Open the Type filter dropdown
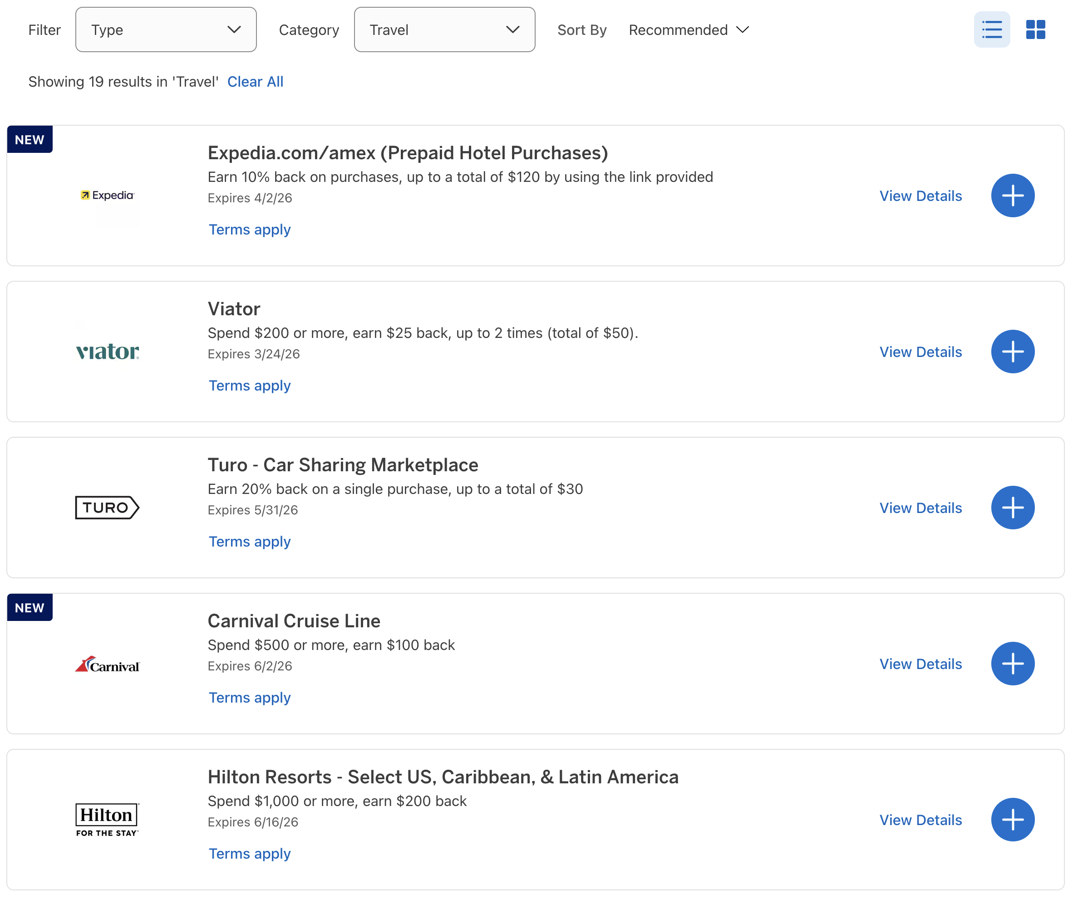 (x=166, y=29)
